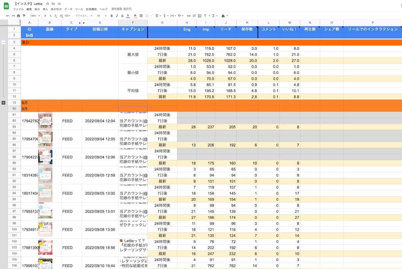Viewport: 402px width, 269px height.
Task: Open the horizontal align options
Action: pos(158,15)
